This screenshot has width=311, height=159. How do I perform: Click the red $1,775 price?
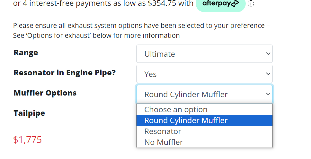[27, 140]
